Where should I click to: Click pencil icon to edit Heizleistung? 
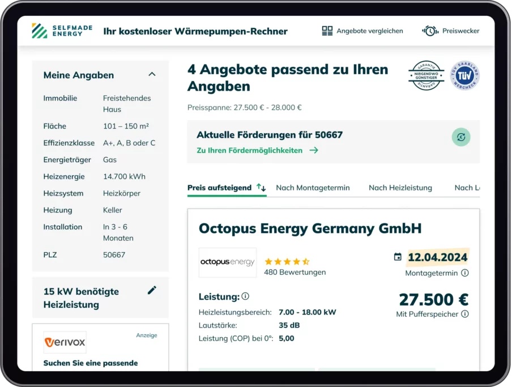coord(152,291)
